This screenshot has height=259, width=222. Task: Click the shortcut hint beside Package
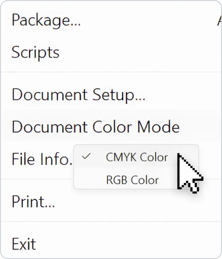pyautogui.click(x=219, y=21)
